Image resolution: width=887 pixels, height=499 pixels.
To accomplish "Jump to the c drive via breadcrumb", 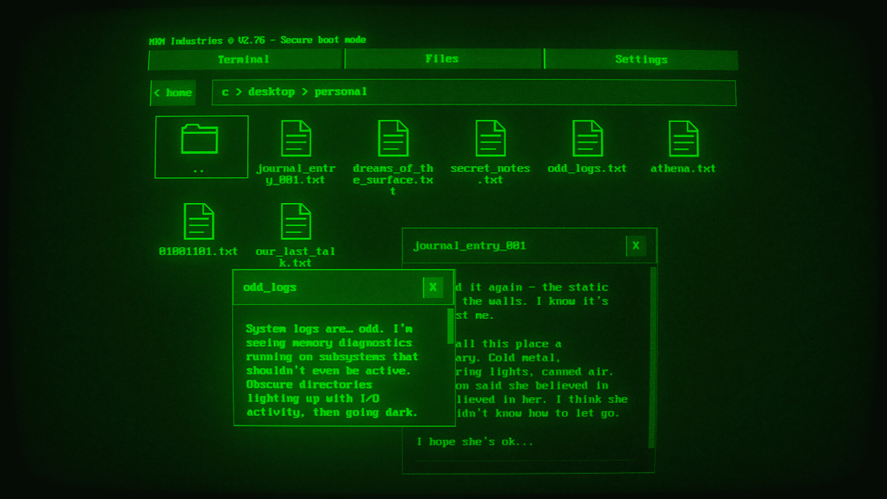I will pyautogui.click(x=225, y=92).
